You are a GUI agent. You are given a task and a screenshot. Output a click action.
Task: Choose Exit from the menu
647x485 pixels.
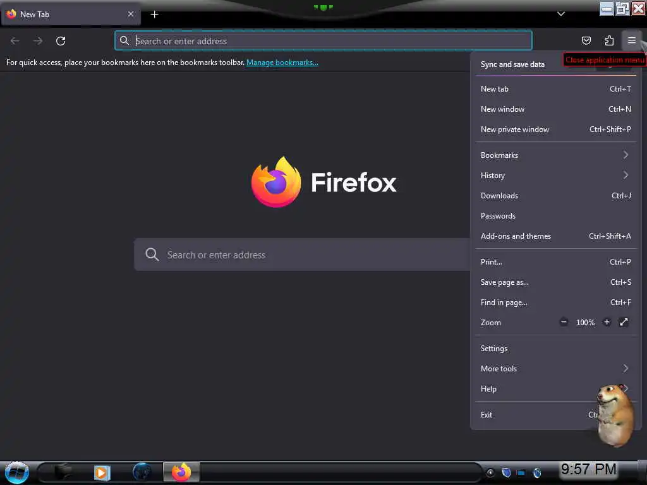555,415
